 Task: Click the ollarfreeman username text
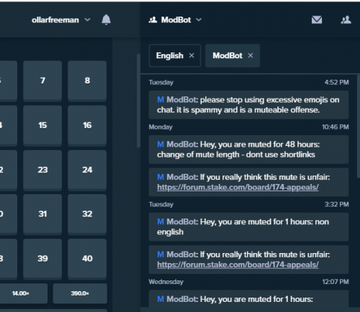pyautogui.click(x=55, y=20)
